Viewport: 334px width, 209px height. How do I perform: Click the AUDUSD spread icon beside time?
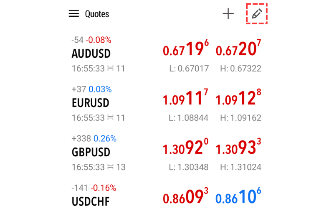tap(110, 69)
